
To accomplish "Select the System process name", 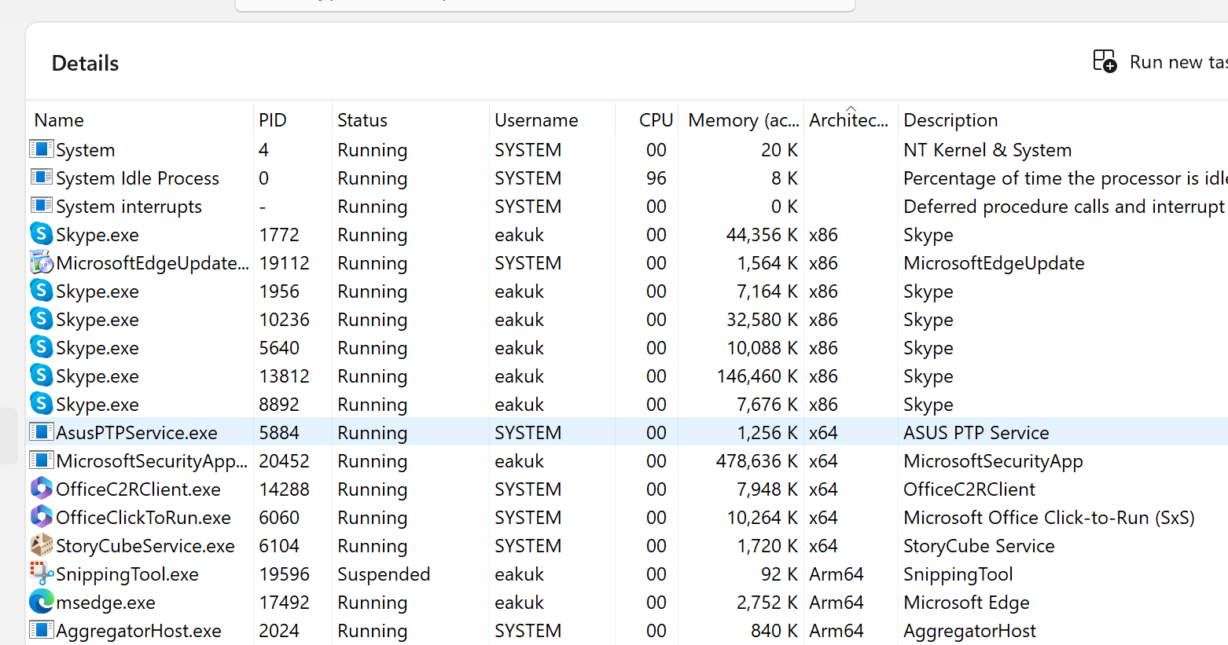I will pos(86,150).
